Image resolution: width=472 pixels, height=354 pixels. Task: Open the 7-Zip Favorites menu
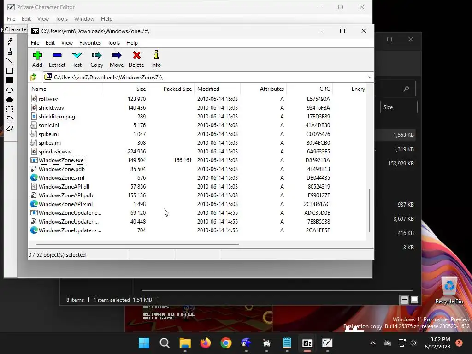point(90,43)
